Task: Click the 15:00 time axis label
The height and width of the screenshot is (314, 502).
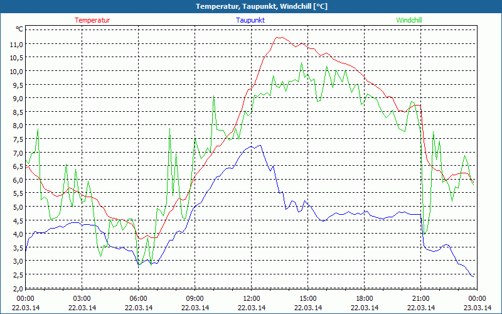Action: coord(308,298)
